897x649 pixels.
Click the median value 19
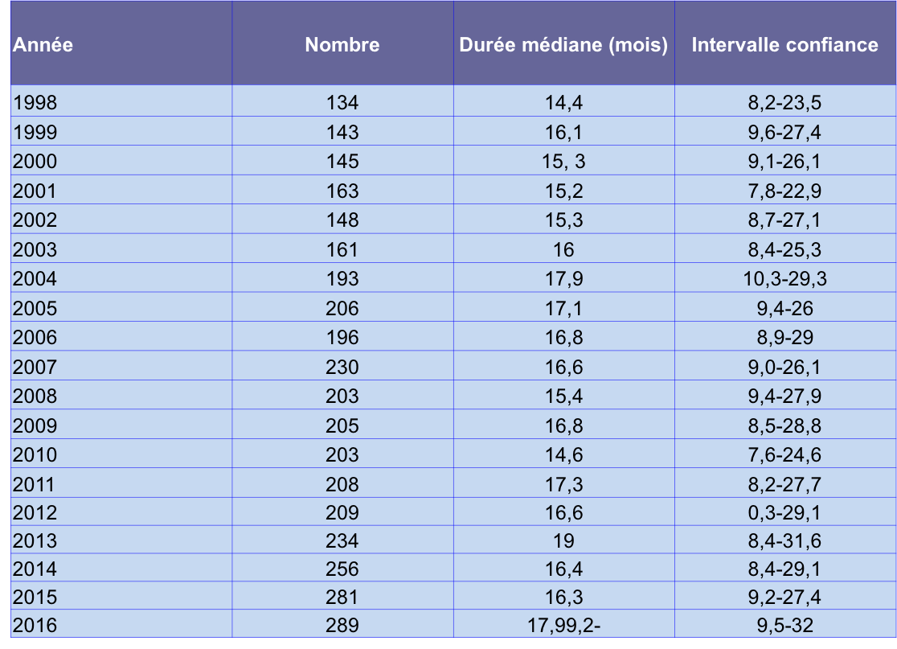[x=563, y=542]
